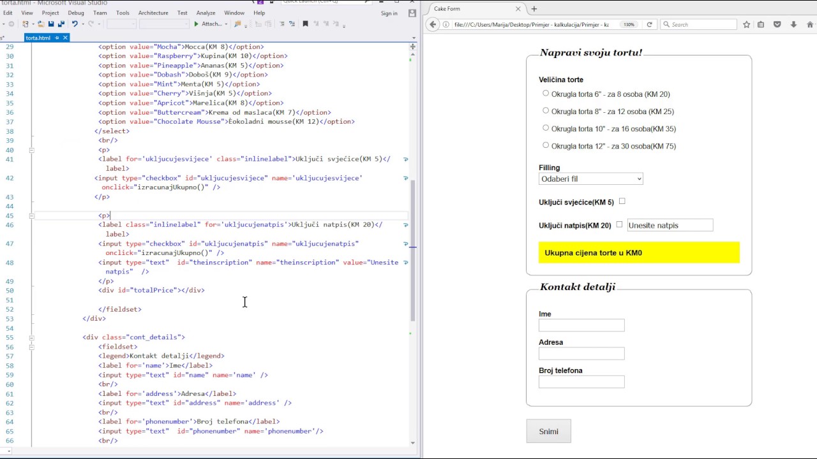Select Okrugla torta 12" for 30 osoba radio
This screenshot has height=459, width=817.
click(546, 145)
